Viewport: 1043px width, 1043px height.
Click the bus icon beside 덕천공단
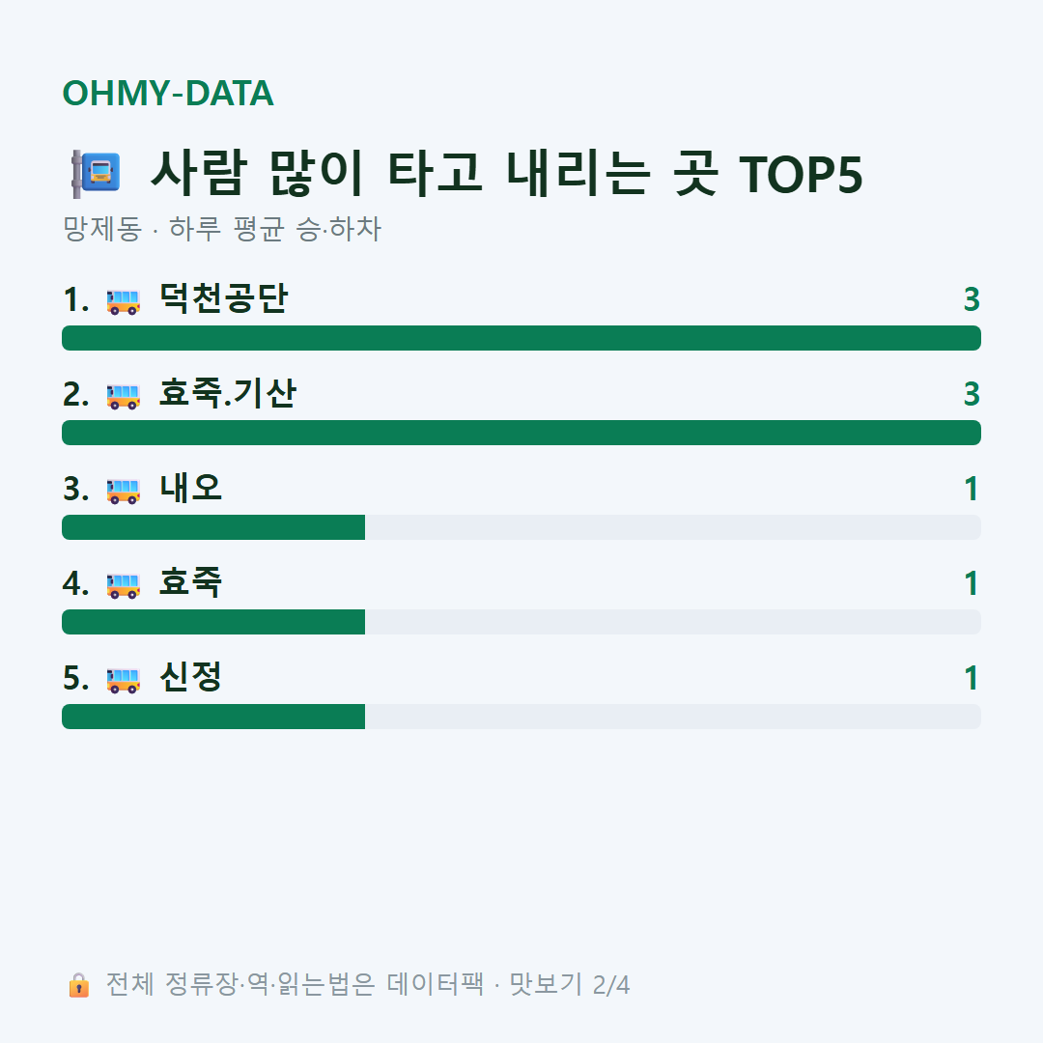click(x=123, y=301)
